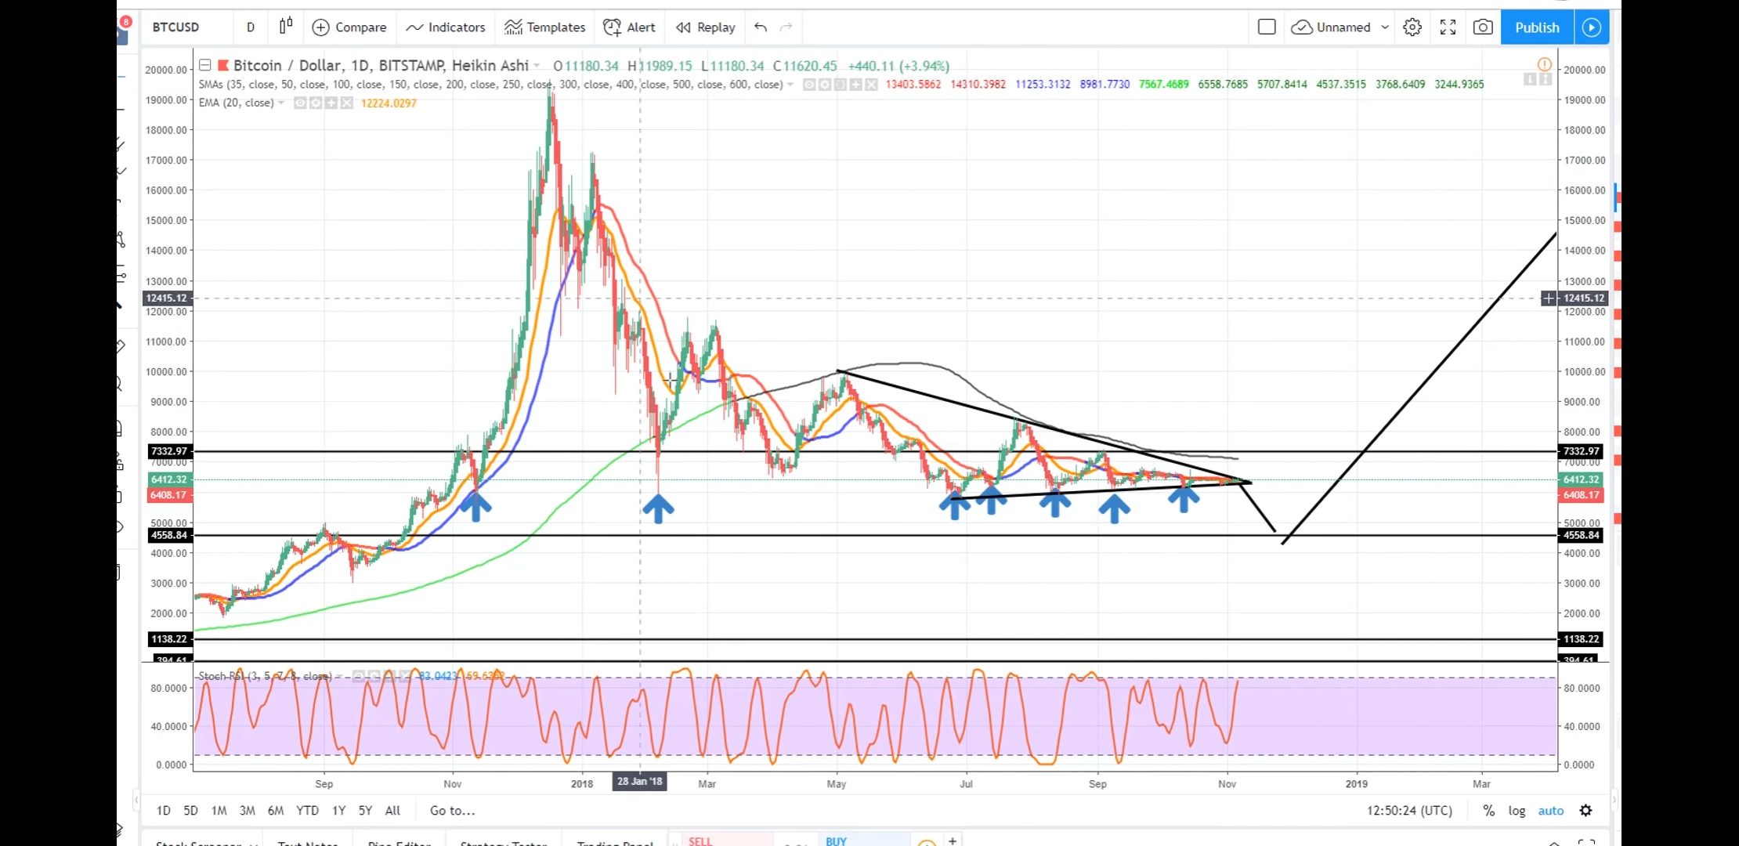
Task: Open EMA (20, close) legend dropdown arrow
Action: (x=281, y=103)
